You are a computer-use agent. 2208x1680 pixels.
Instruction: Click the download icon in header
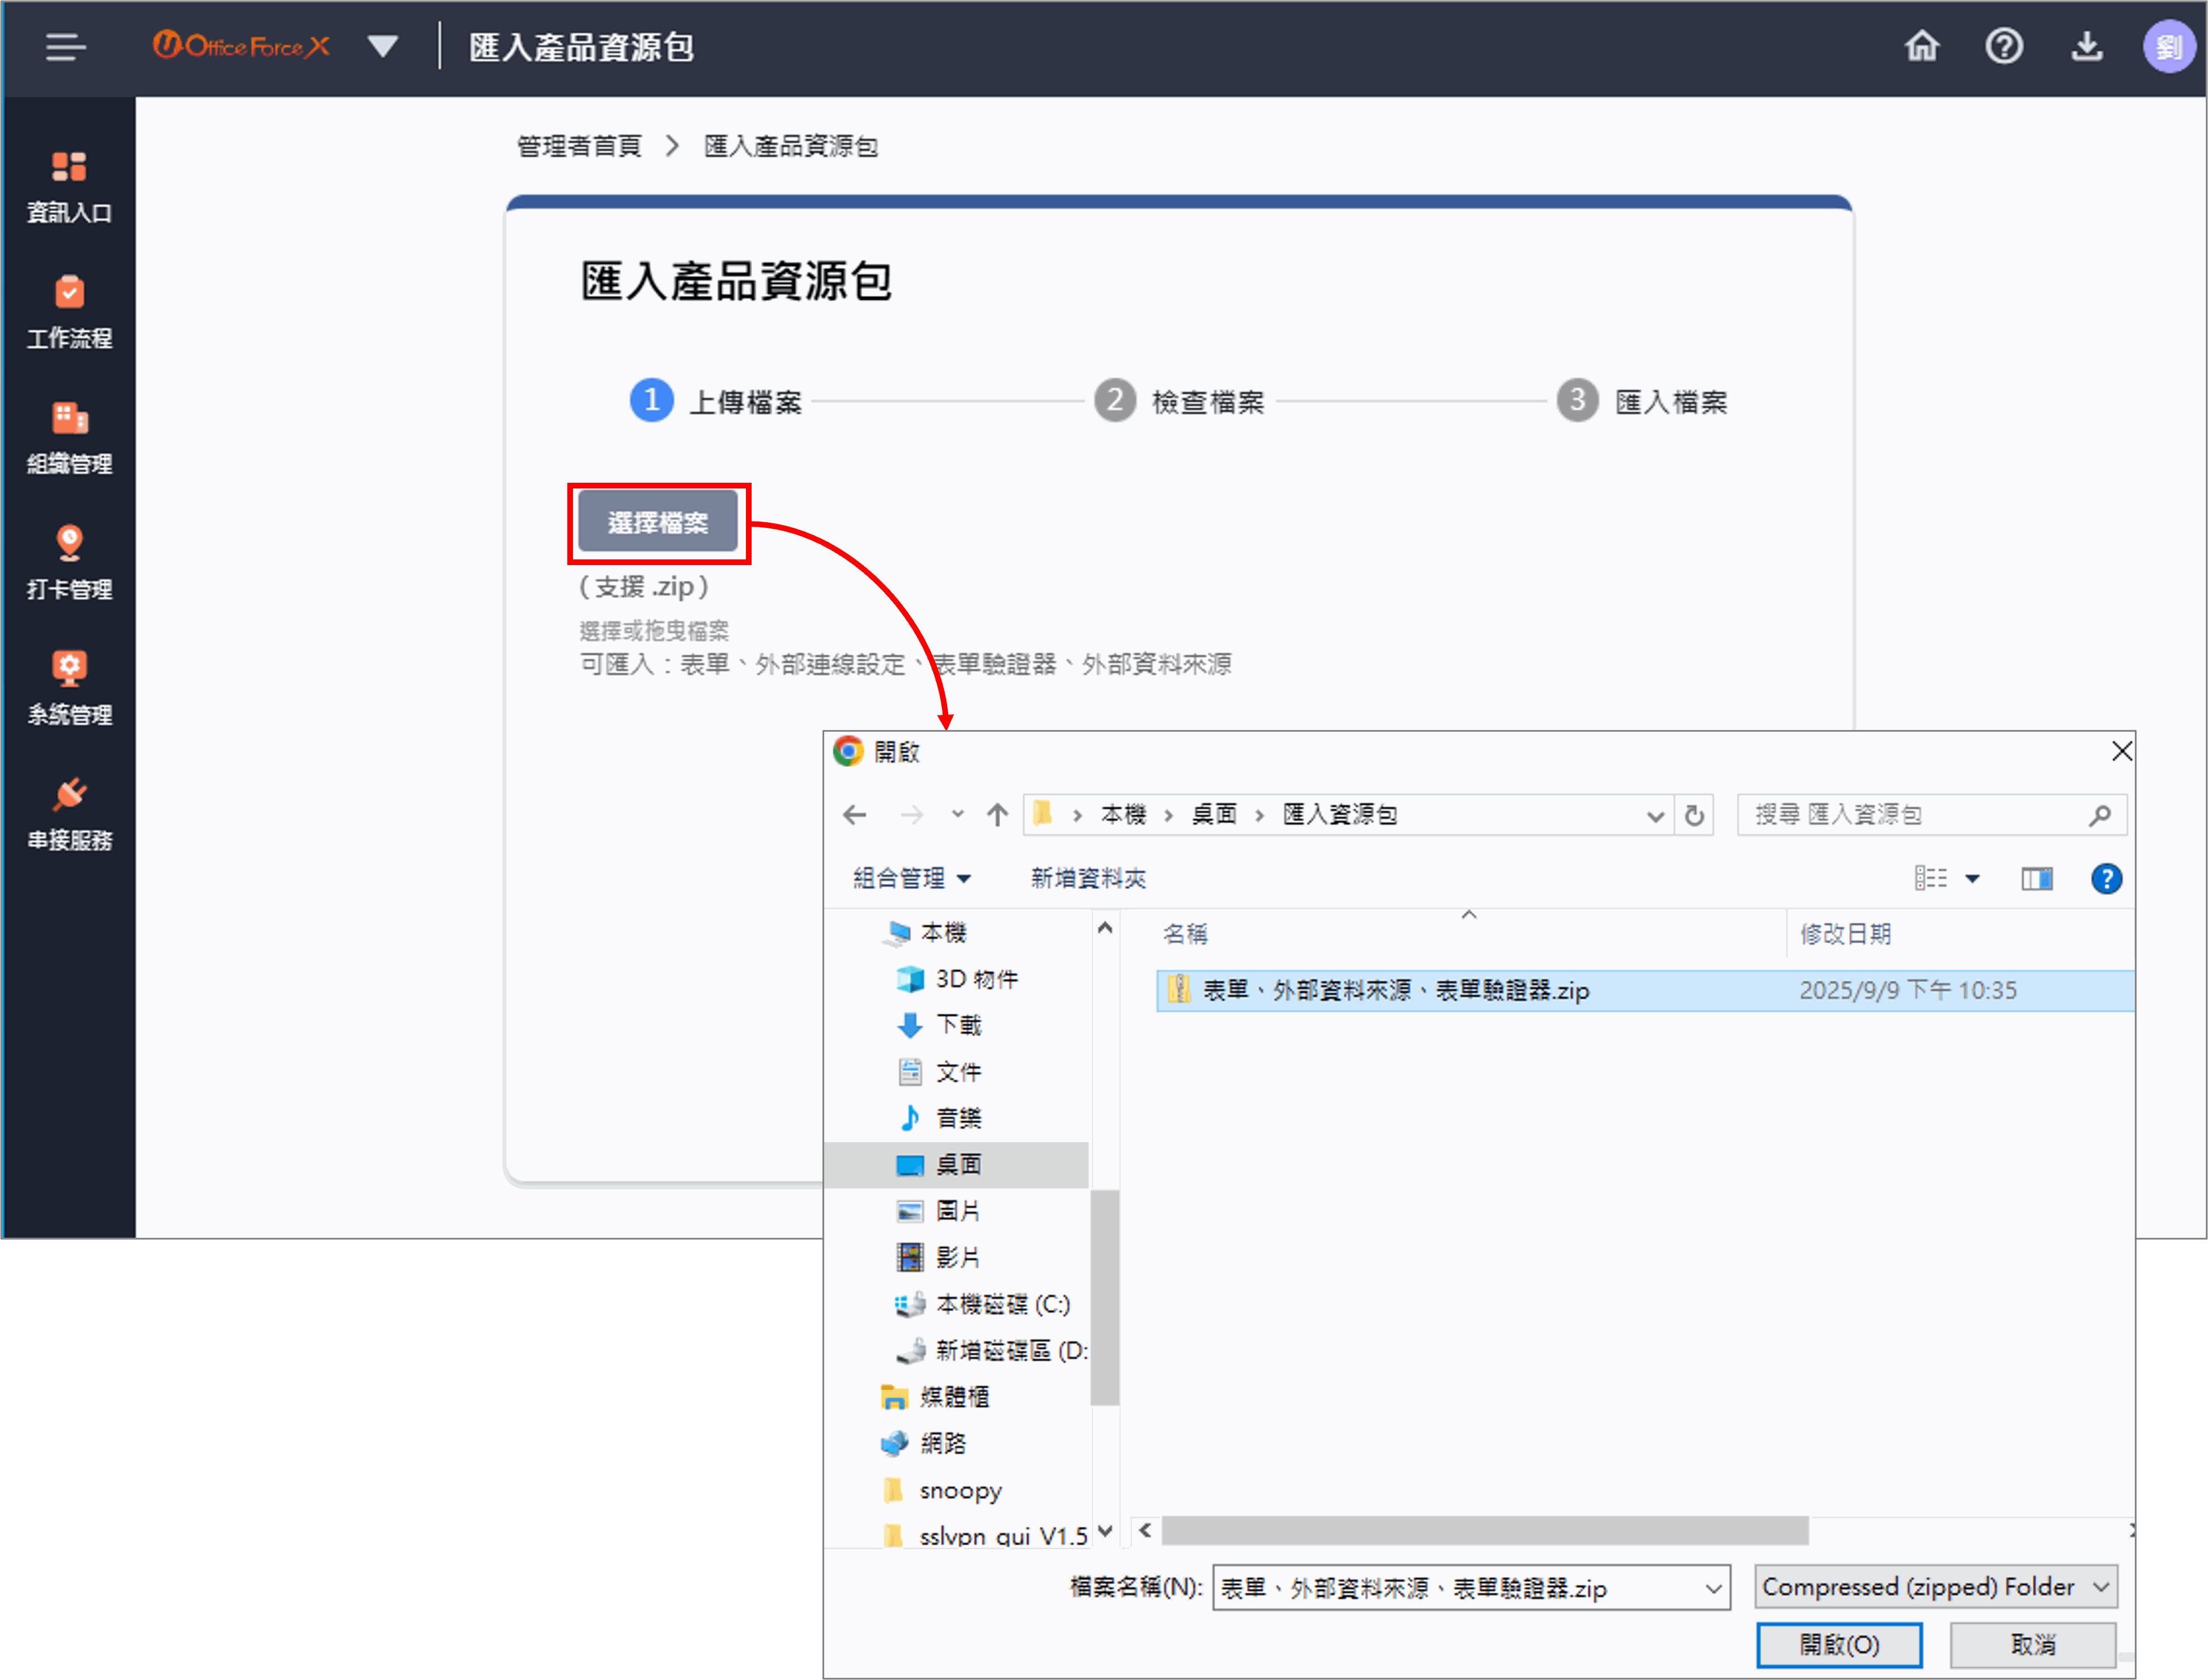click(2086, 47)
